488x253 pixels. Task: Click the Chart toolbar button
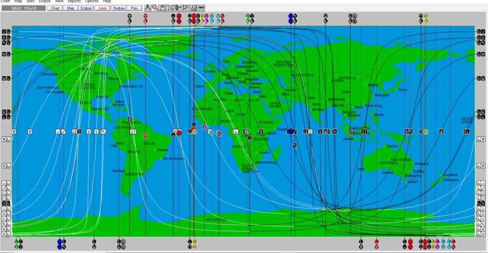point(55,8)
